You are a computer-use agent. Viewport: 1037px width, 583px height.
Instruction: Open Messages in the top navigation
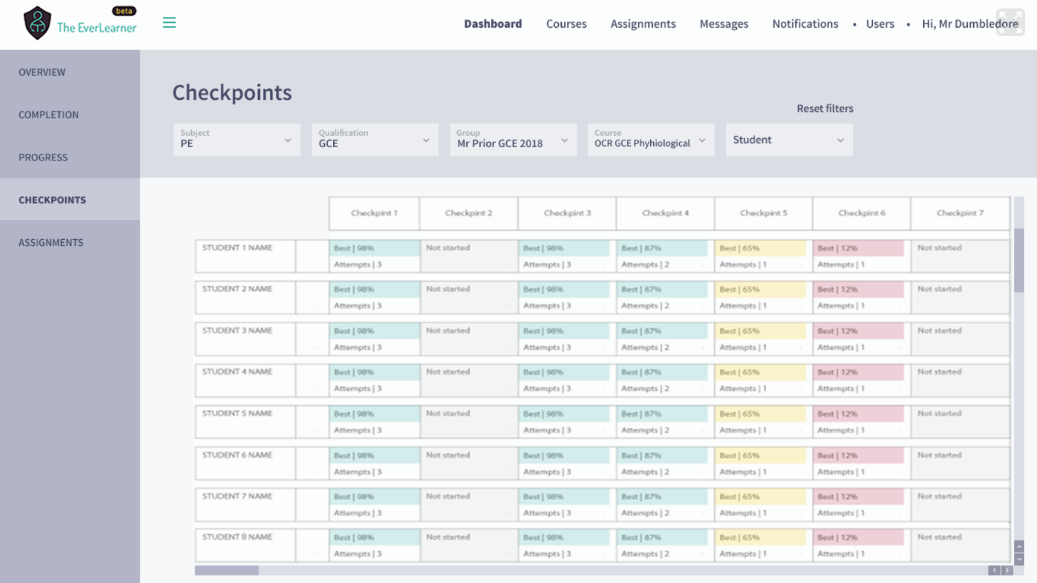724,23
